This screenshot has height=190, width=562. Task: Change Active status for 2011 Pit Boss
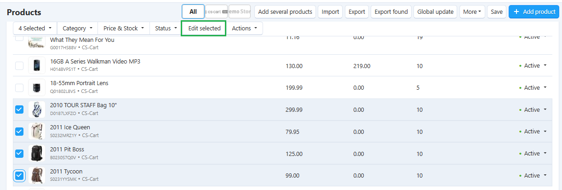tap(533, 153)
